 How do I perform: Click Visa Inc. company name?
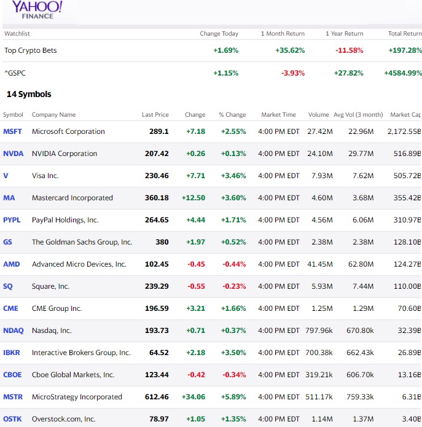tap(45, 176)
